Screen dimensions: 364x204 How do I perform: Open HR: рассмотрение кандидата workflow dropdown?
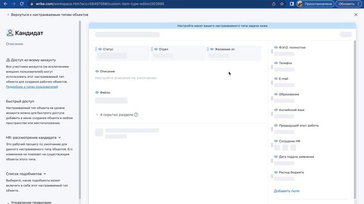tap(34, 137)
